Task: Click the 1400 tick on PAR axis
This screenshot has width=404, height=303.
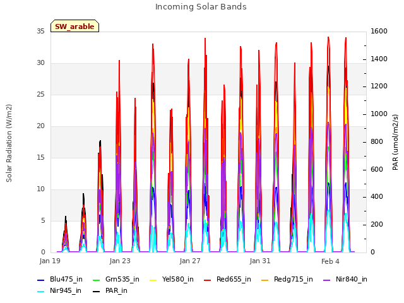Action: pos(379,59)
